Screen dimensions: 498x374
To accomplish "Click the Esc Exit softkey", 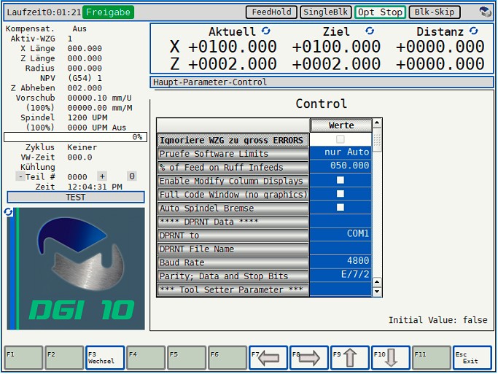I will [x=472, y=358].
